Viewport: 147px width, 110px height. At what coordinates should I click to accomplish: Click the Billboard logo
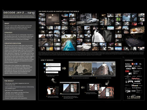[x=134, y=86]
